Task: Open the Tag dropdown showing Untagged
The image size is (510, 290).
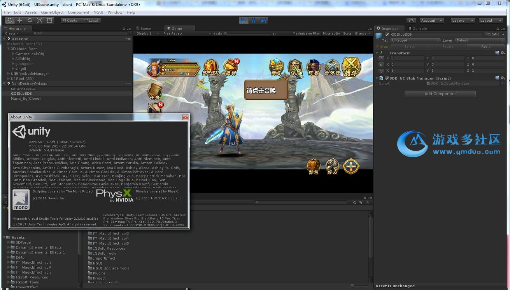Action: click(x=415, y=40)
